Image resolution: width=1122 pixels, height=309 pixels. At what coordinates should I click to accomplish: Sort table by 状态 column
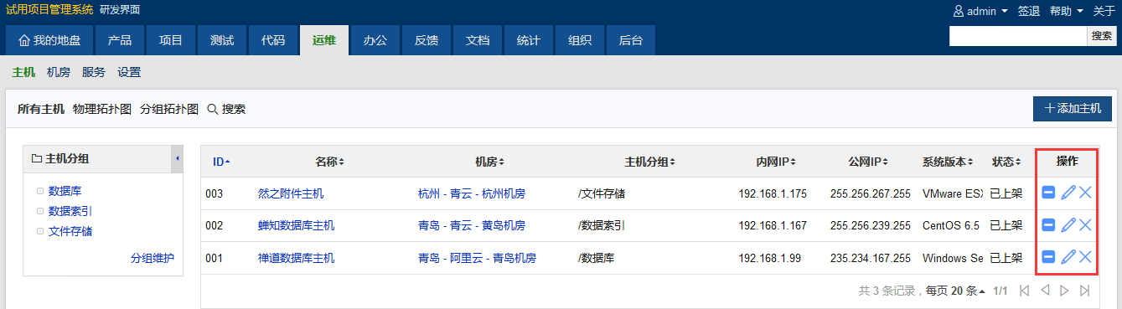pyautogui.click(x=1006, y=162)
